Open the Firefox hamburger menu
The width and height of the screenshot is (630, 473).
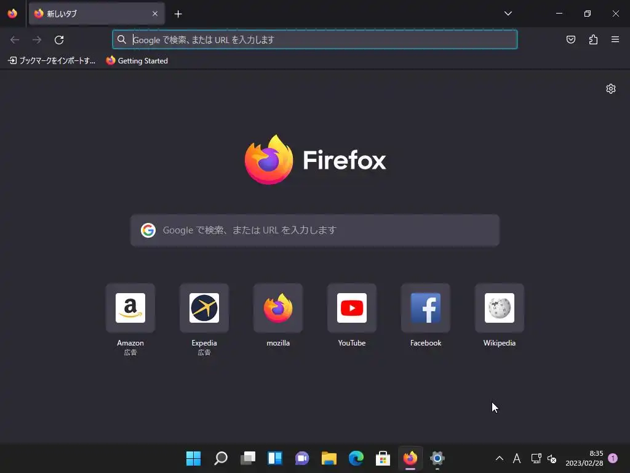(615, 39)
